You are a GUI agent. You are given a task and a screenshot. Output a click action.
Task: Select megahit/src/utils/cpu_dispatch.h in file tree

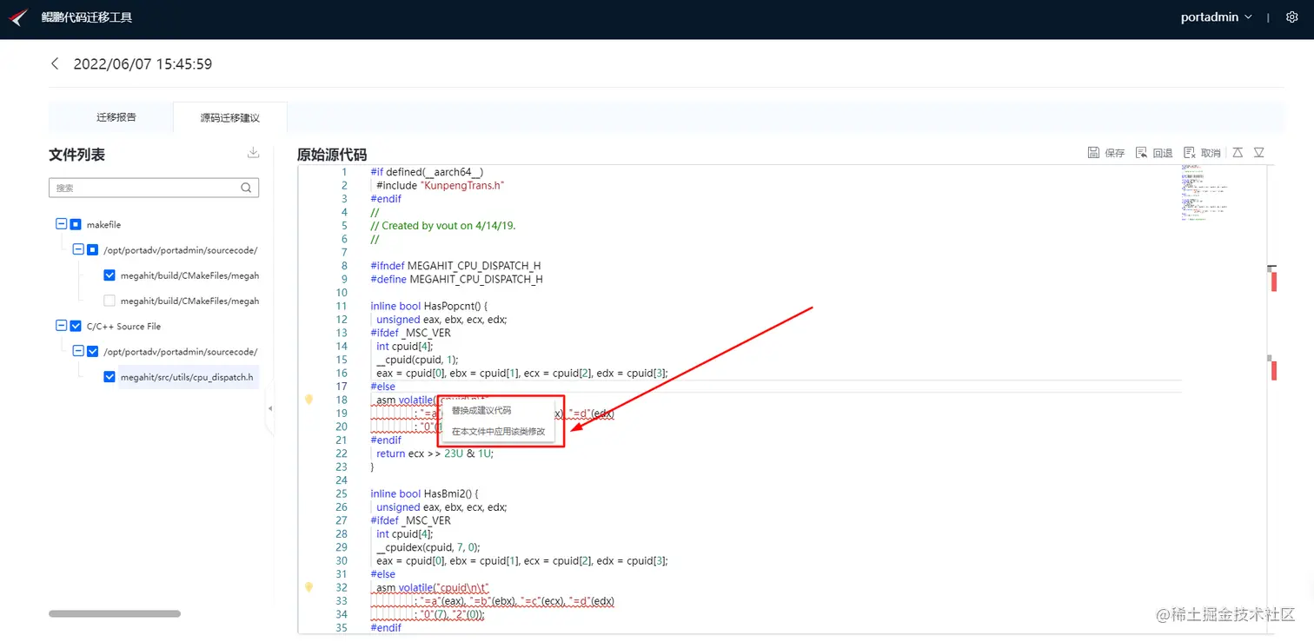(x=187, y=377)
